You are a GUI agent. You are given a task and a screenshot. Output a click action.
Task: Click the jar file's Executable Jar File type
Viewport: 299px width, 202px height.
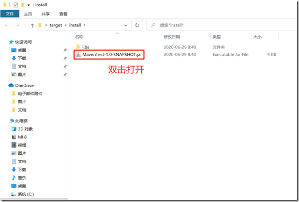pos(231,54)
